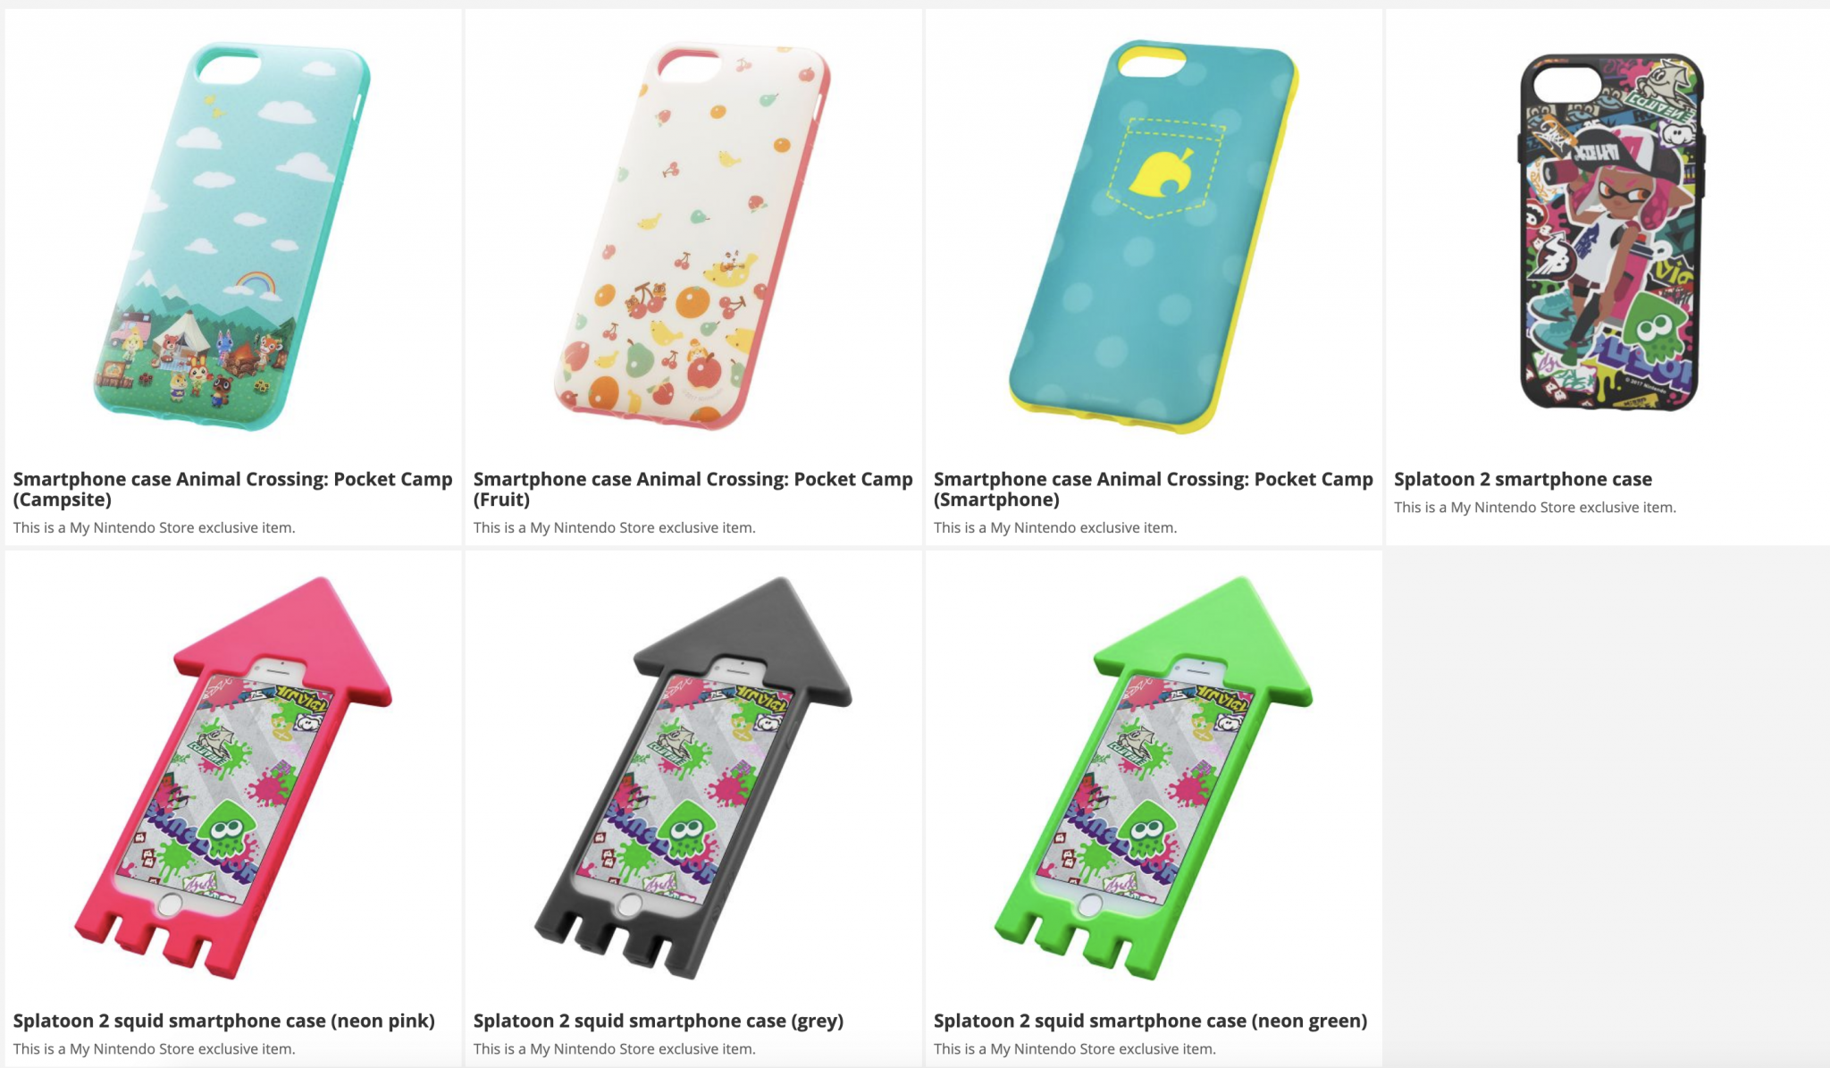
Task: Click My Nintendo exclusive note under Smartphone case
Action: [x=1054, y=527]
